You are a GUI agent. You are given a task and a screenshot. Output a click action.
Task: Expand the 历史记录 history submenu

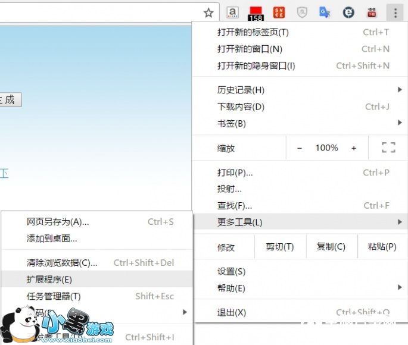[x=300, y=90]
